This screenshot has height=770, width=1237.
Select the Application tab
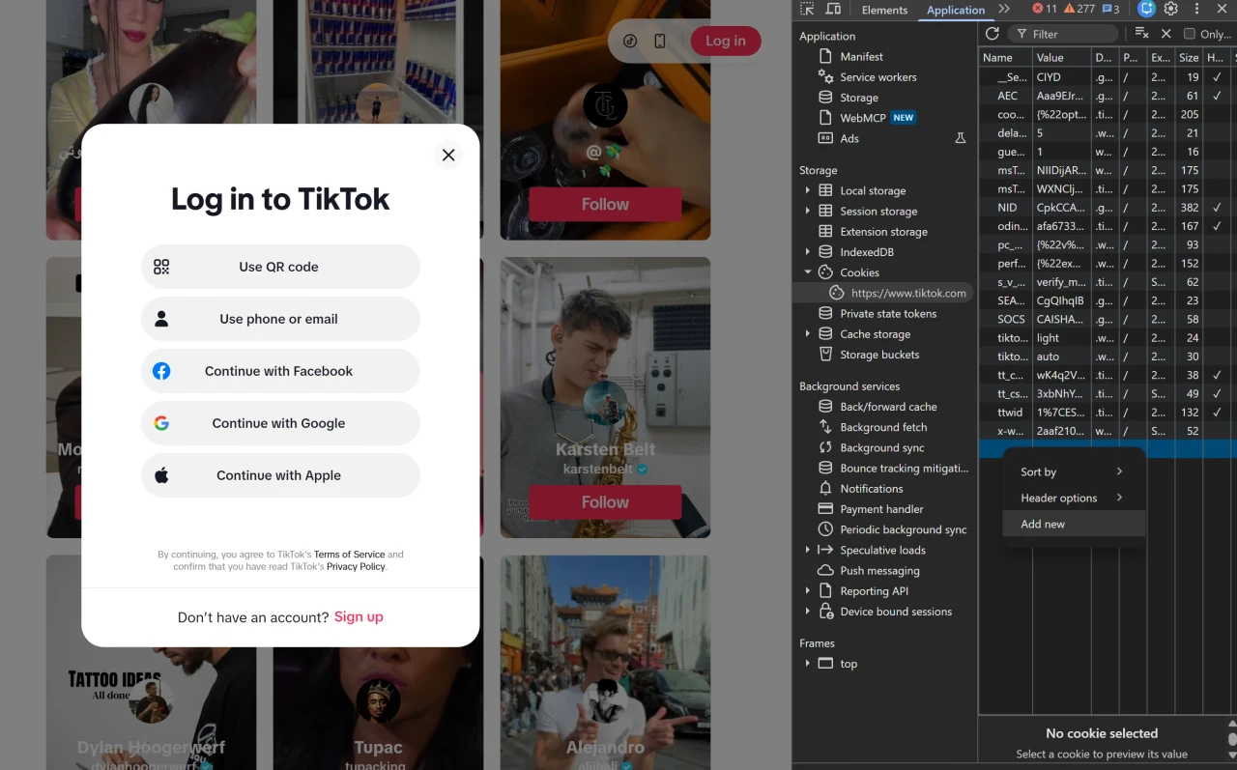[x=956, y=10]
